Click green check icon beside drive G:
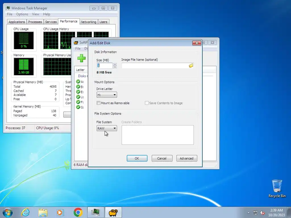291x218 pixels. [x=78, y=107]
